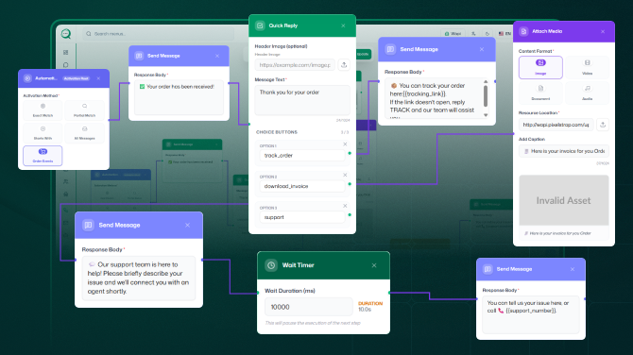The image size is (633, 355).
Task: Click the chat bubble app logo
Action: coord(66,34)
